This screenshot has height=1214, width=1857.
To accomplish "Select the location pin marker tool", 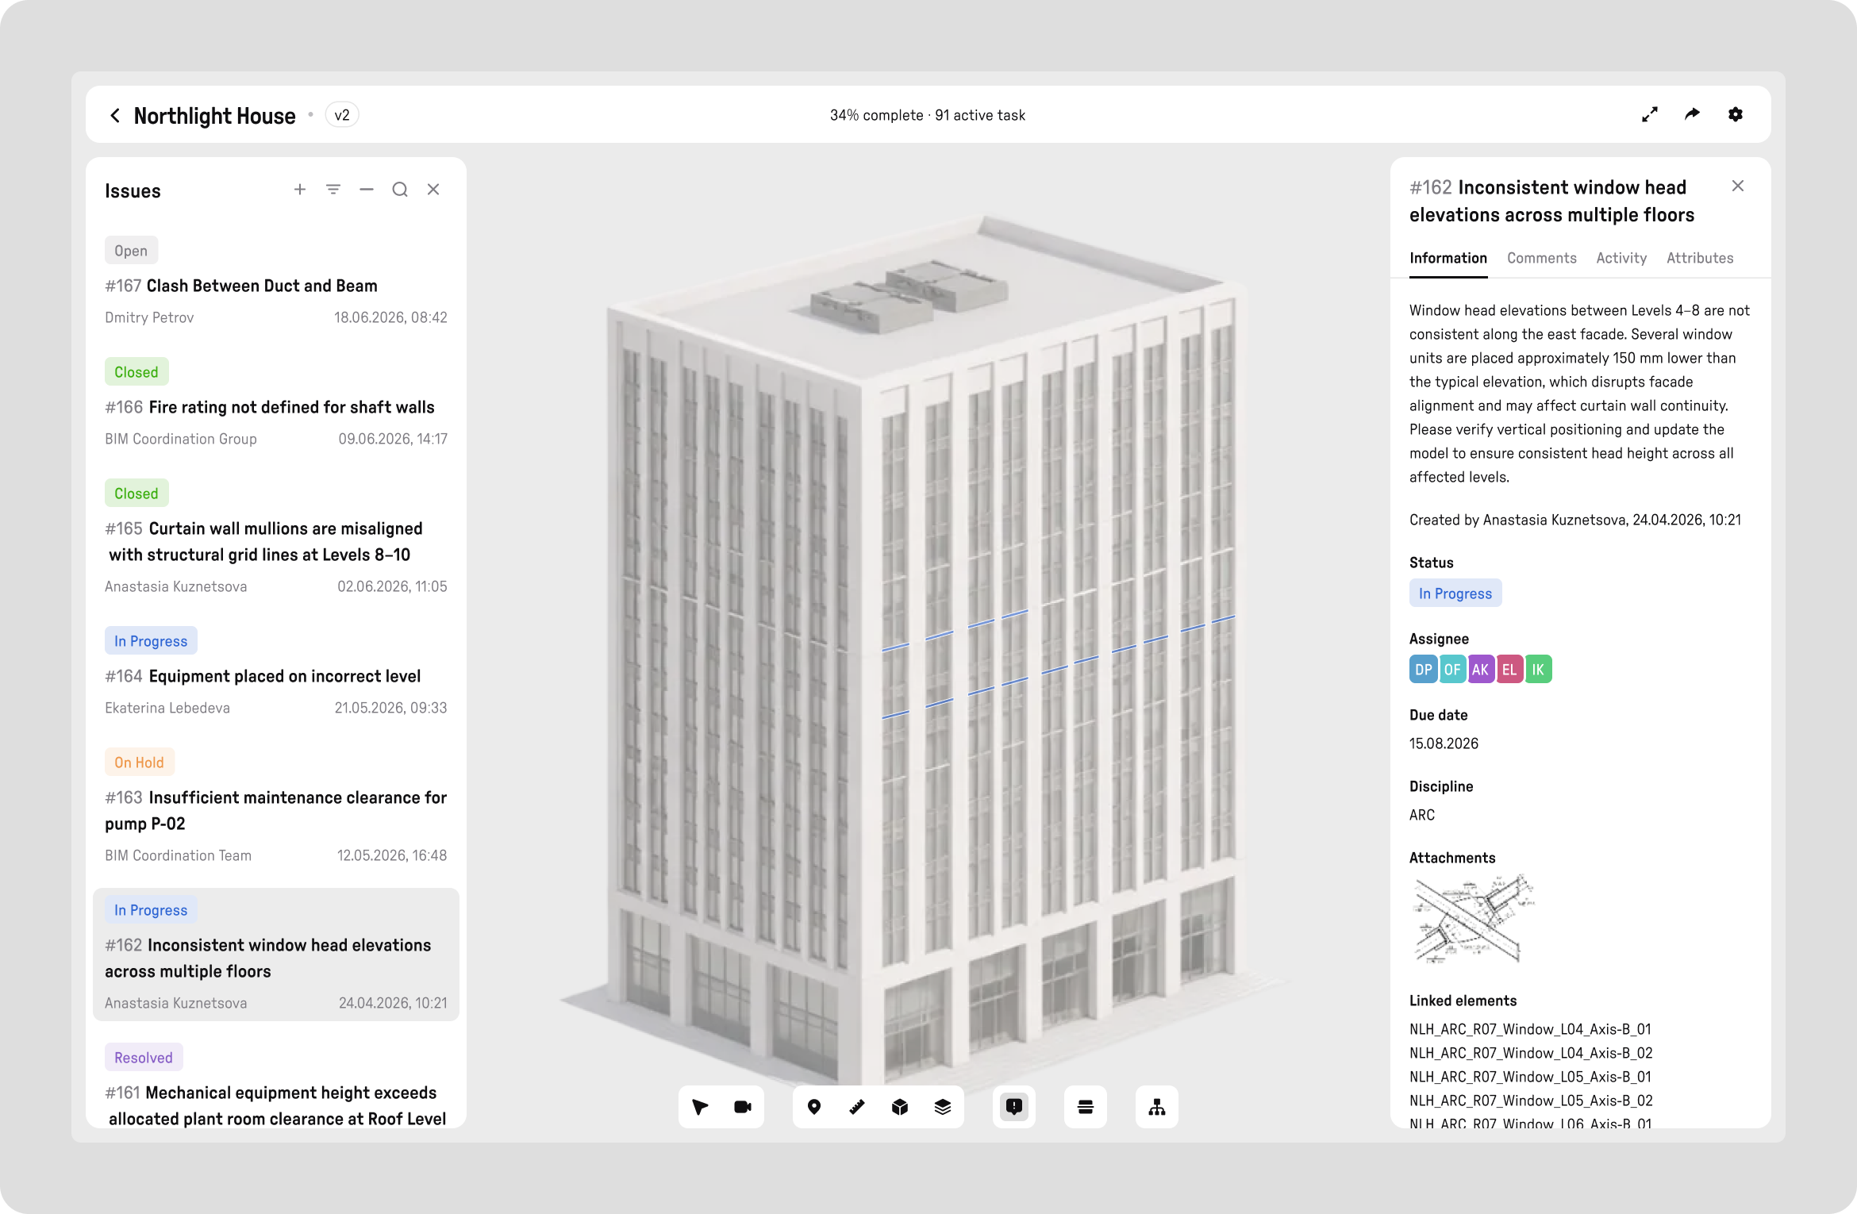I will click(x=814, y=1107).
